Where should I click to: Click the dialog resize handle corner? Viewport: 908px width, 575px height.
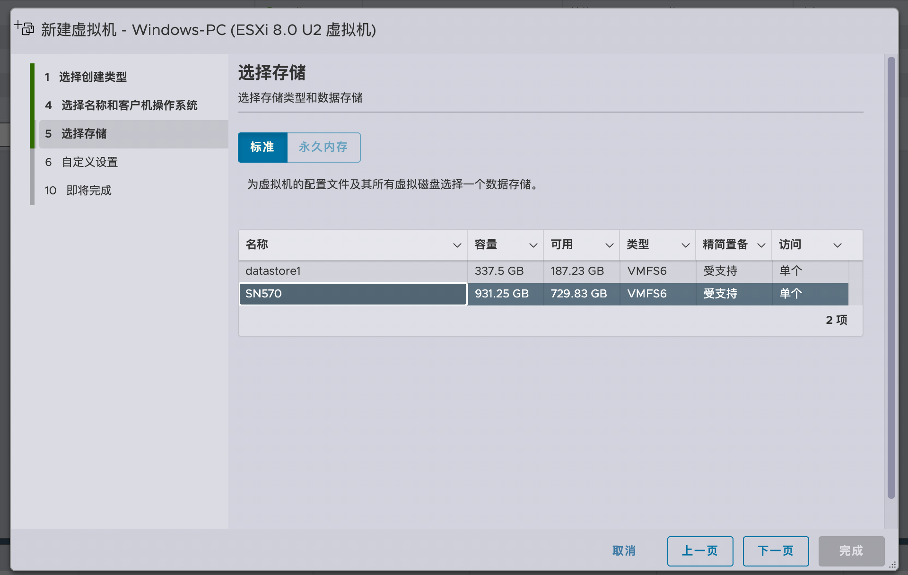(892, 565)
